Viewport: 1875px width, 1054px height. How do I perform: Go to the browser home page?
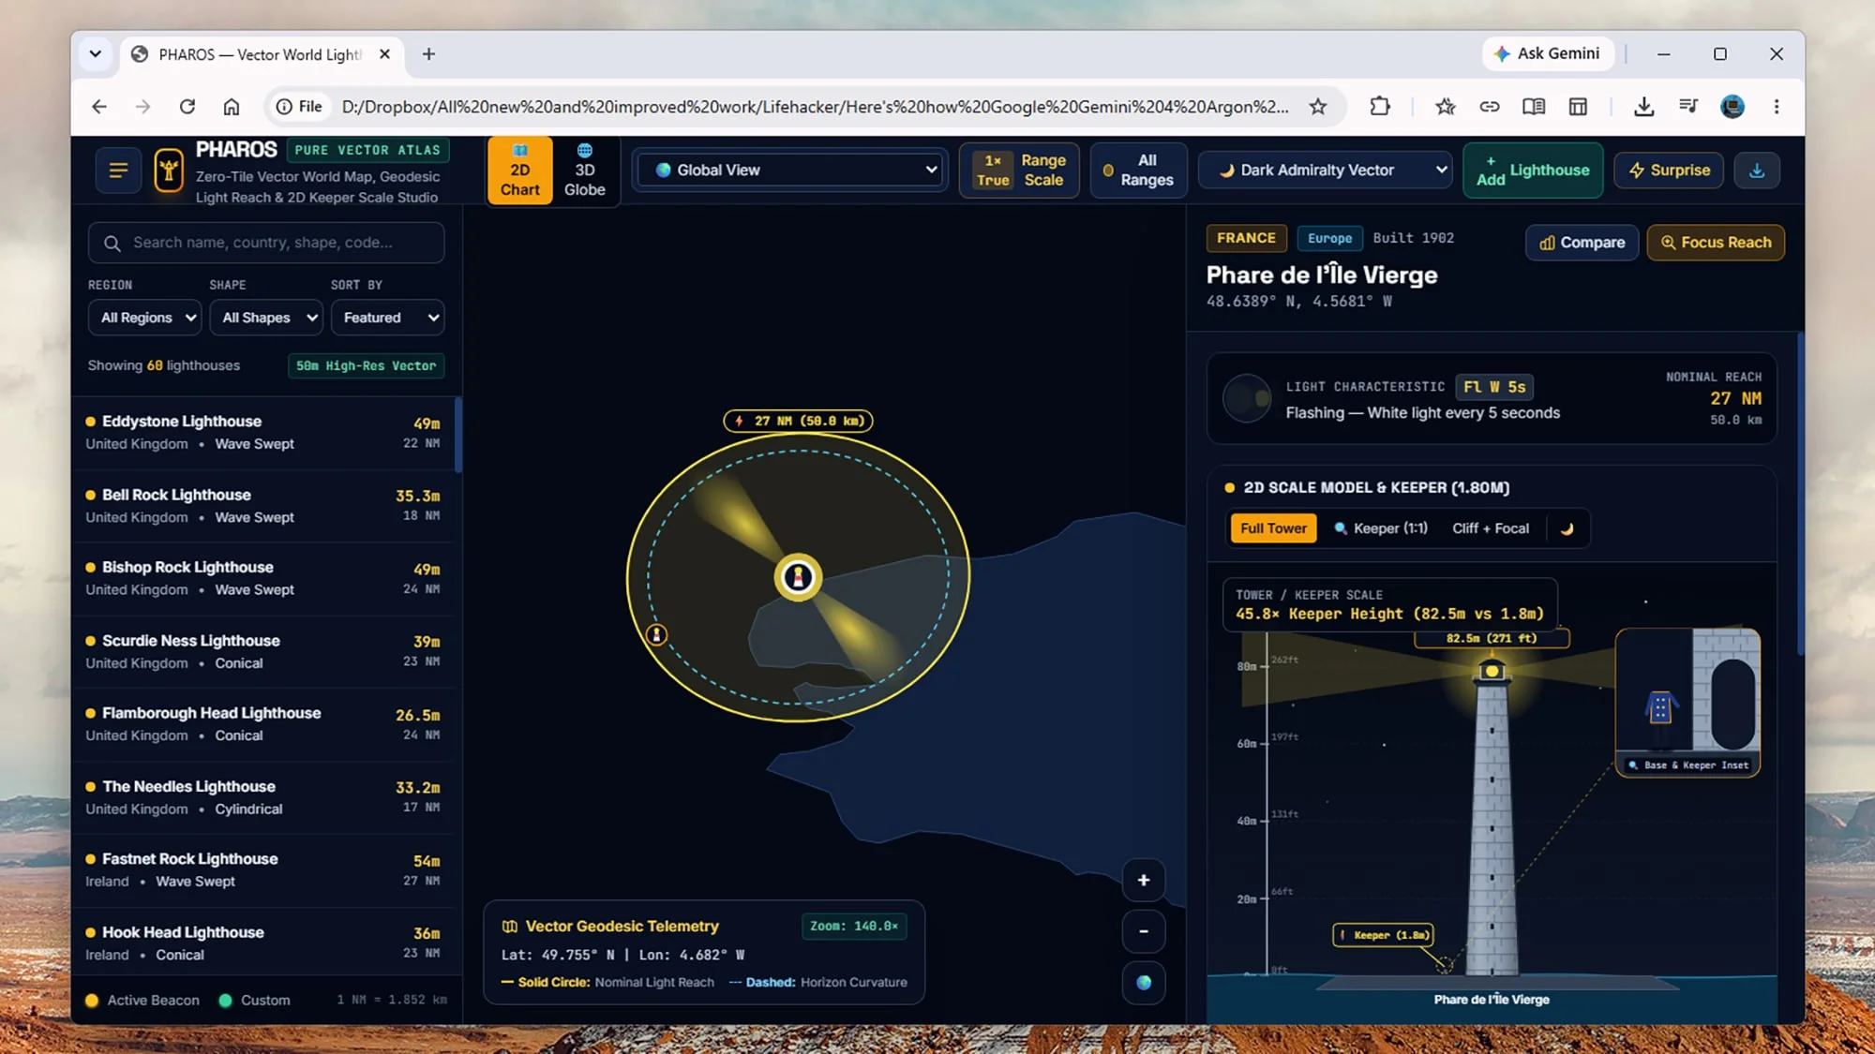click(x=232, y=107)
